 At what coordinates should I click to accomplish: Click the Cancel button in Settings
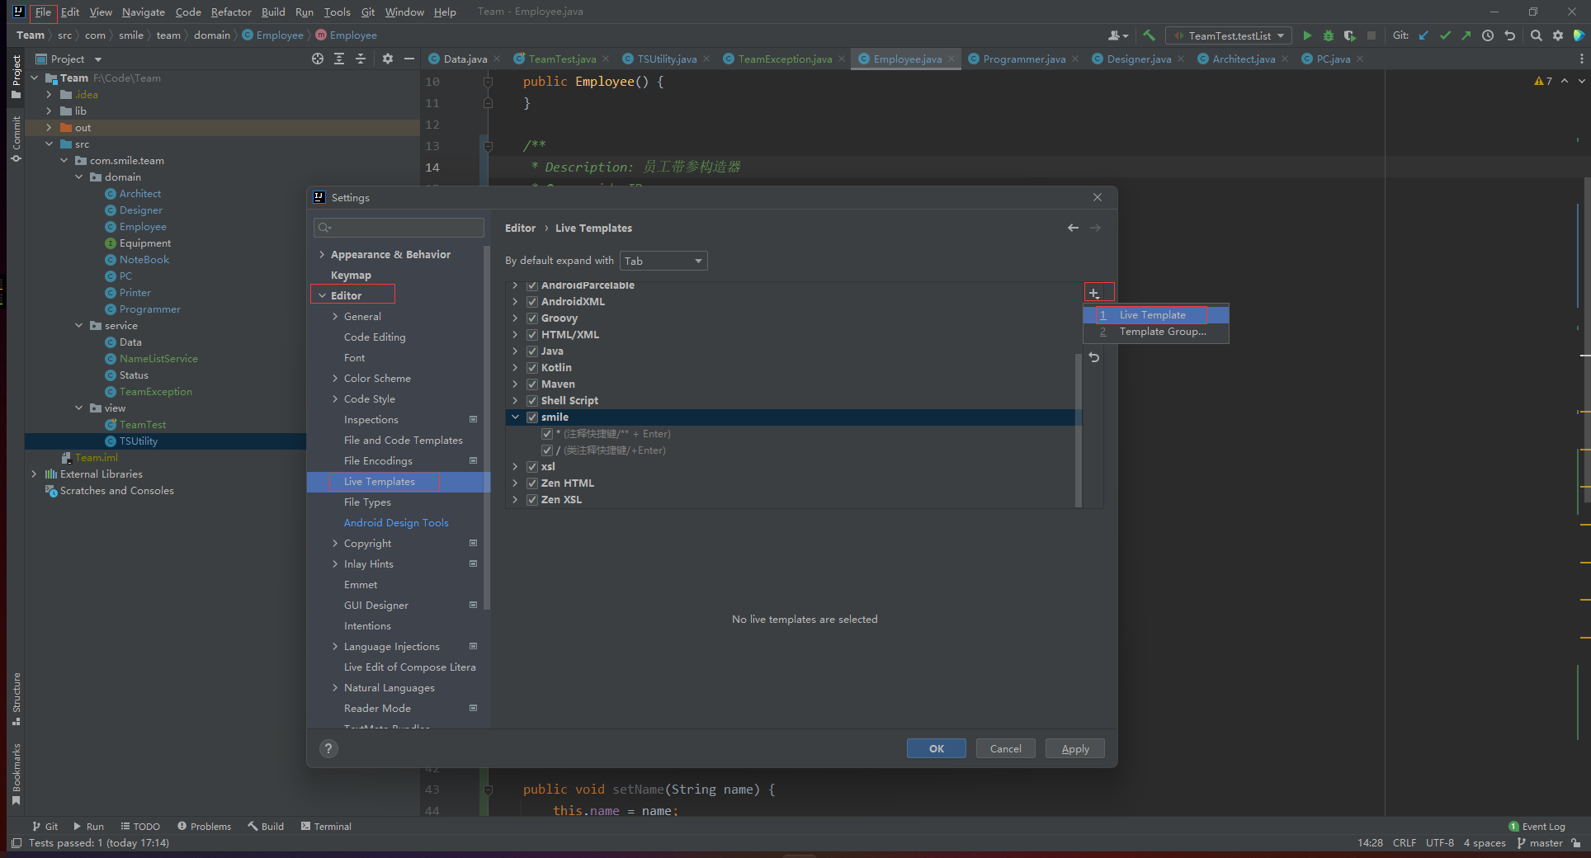(x=1006, y=748)
